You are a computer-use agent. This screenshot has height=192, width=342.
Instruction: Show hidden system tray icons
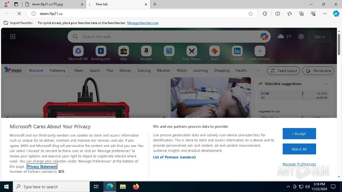click(x=288, y=187)
